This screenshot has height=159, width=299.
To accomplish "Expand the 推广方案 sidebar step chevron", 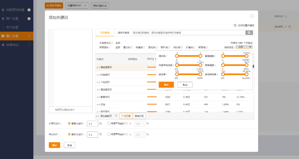I will click(29, 36).
